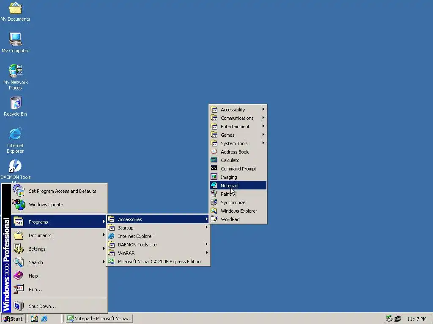Click the Communications folder label

click(237, 118)
